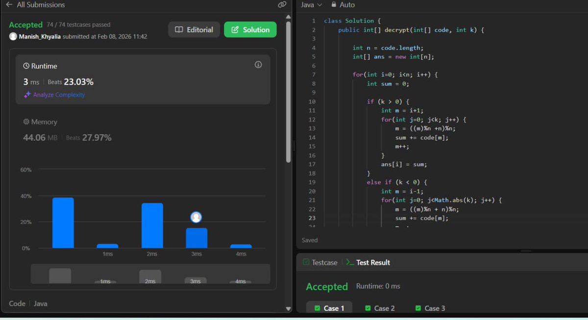Click the scroll down arrow of submissions panel
This screenshot has height=320, width=588.
coord(289,308)
